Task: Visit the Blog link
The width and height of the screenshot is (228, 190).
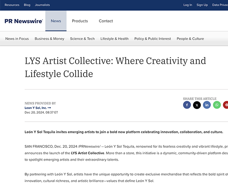Action: point(27,5)
